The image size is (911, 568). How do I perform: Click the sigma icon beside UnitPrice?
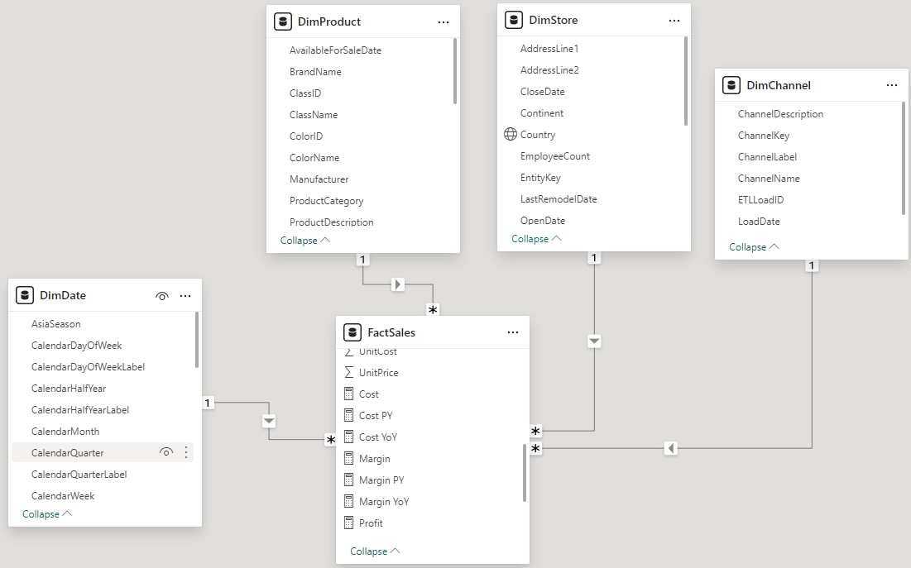[348, 373]
